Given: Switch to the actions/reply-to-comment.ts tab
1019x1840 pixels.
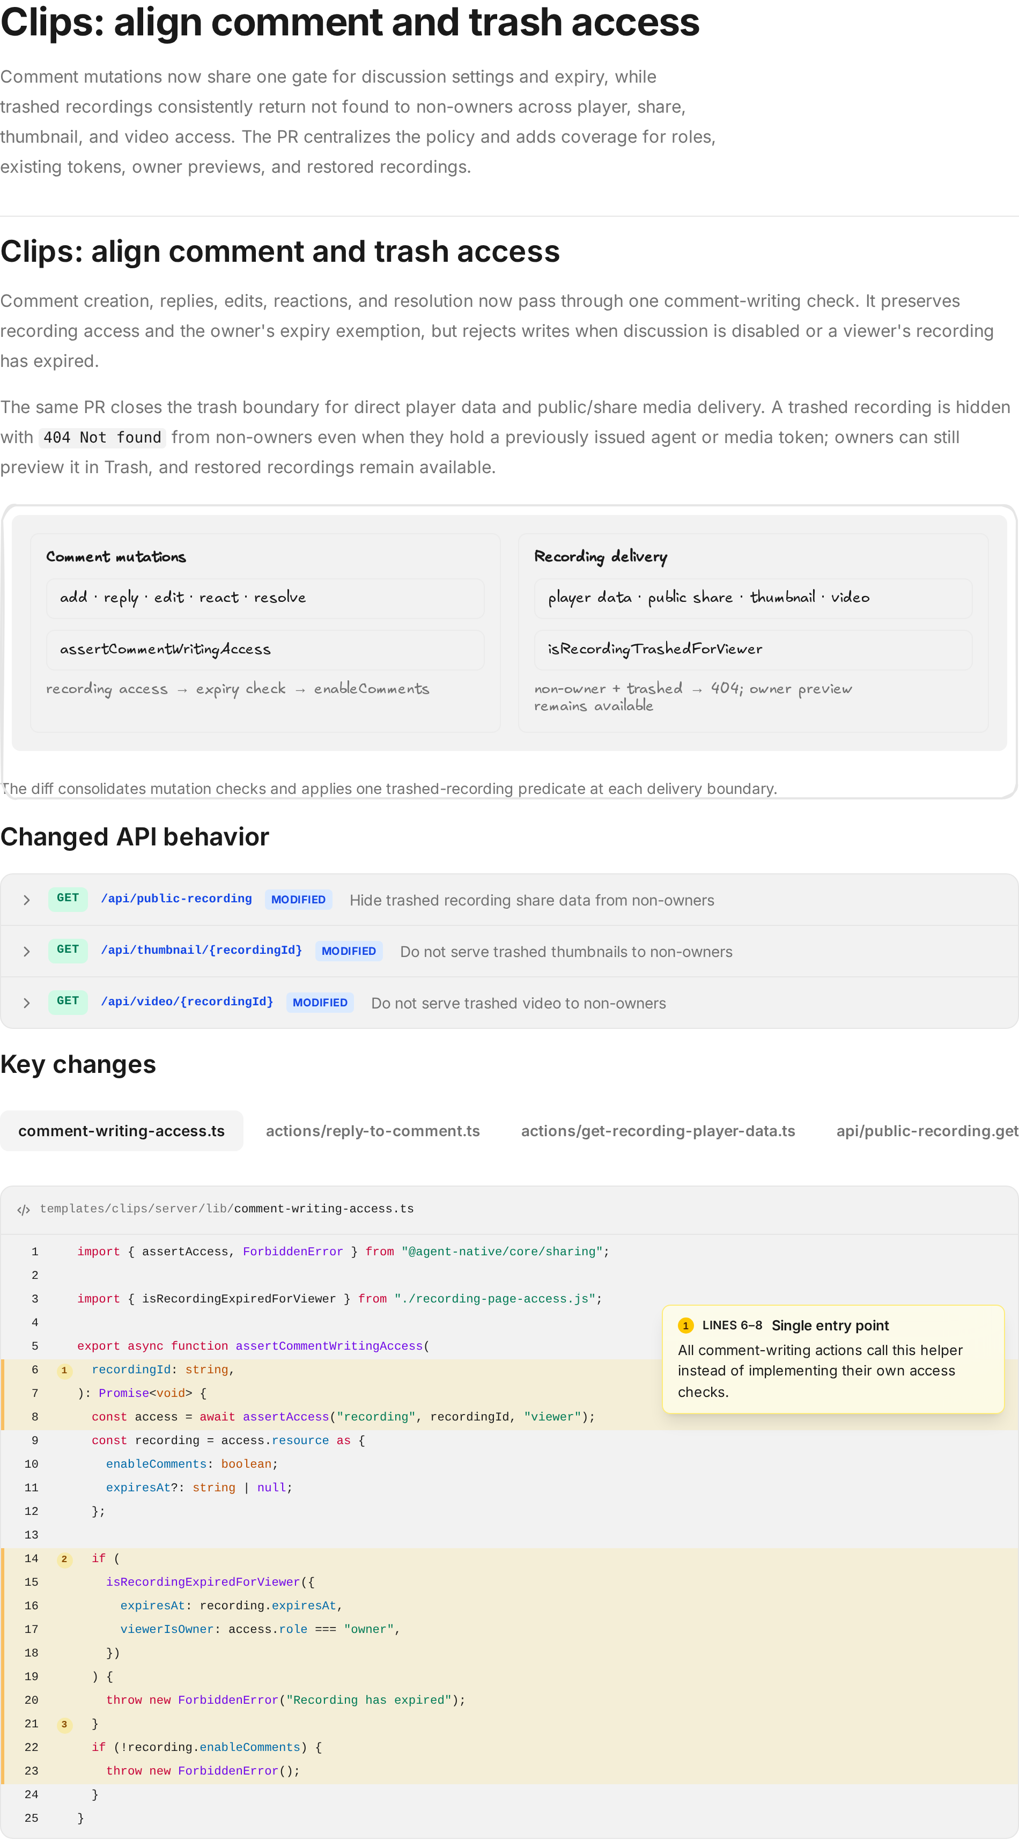Looking at the screenshot, I should tap(373, 1131).
